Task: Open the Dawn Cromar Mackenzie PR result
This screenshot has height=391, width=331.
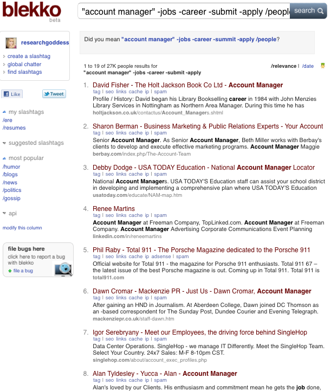Action: tap(202, 291)
